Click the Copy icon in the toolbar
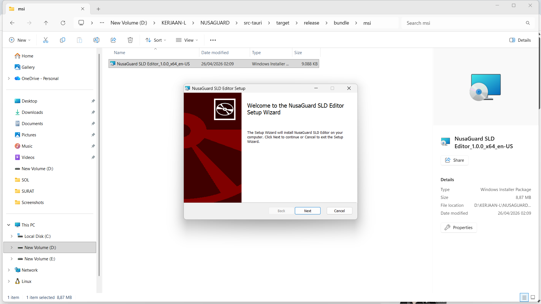 tap(63, 40)
